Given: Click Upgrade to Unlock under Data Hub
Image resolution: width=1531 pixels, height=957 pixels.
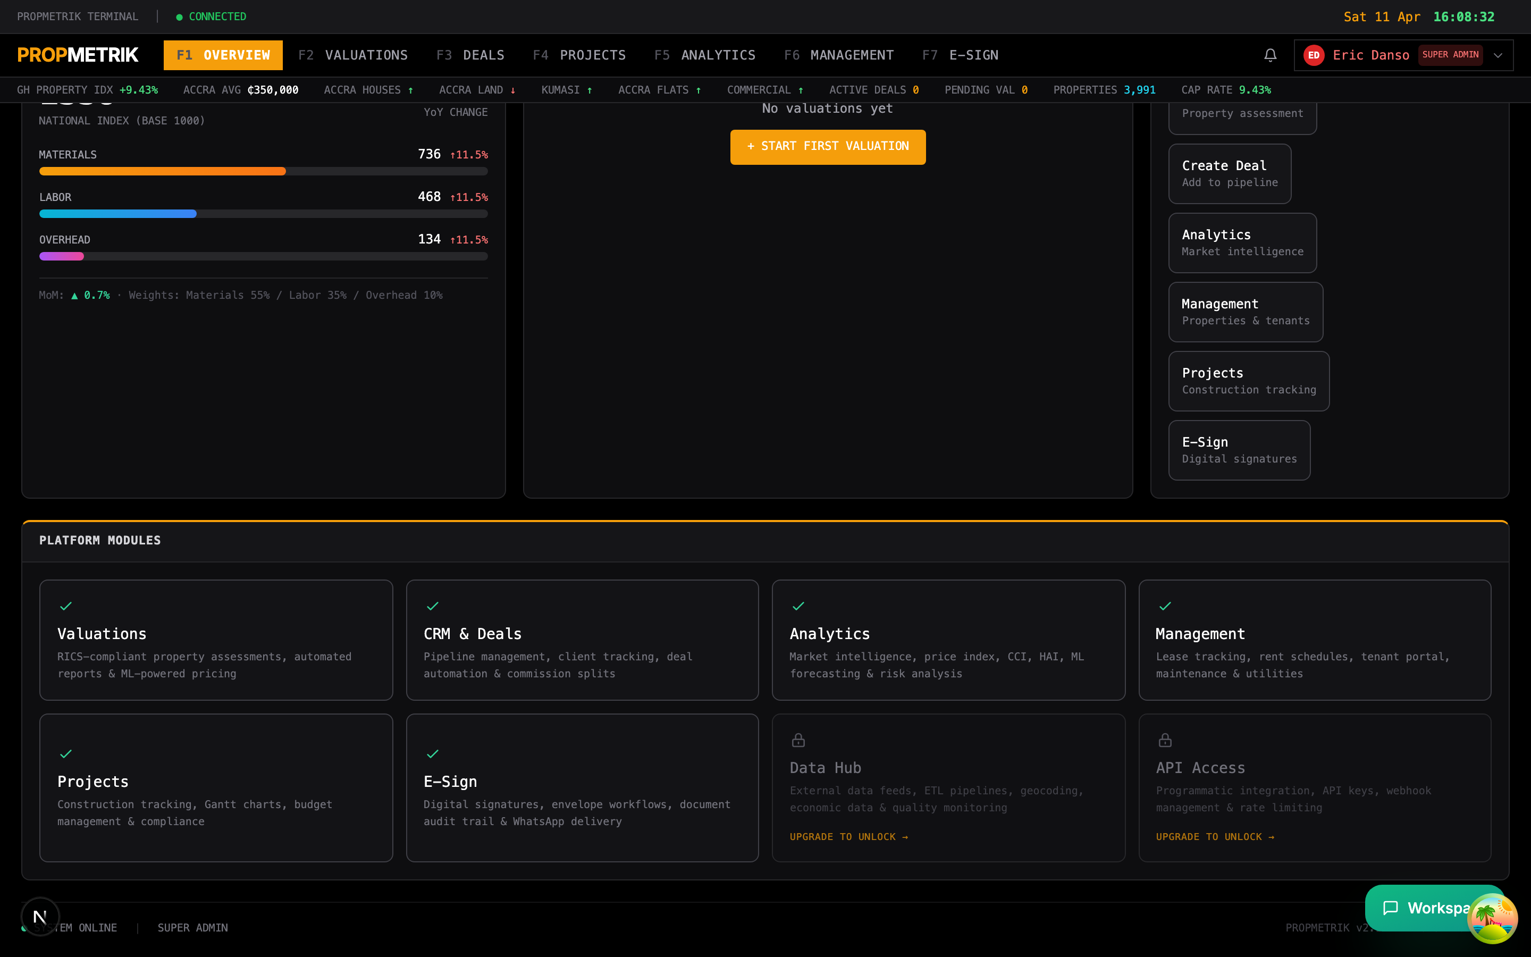Looking at the screenshot, I should [848, 837].
